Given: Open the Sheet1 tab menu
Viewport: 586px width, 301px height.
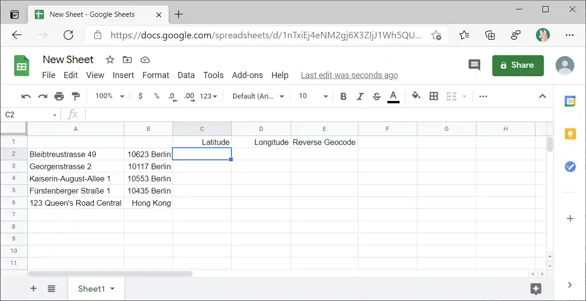Looking at the screenshot, I should point(112,288).
